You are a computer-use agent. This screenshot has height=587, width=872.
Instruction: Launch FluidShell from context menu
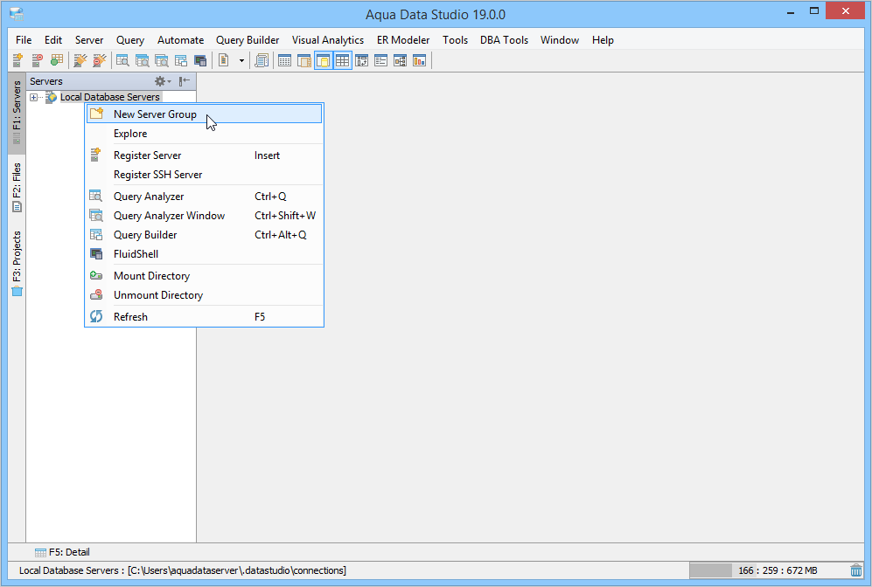click(204, 254)
